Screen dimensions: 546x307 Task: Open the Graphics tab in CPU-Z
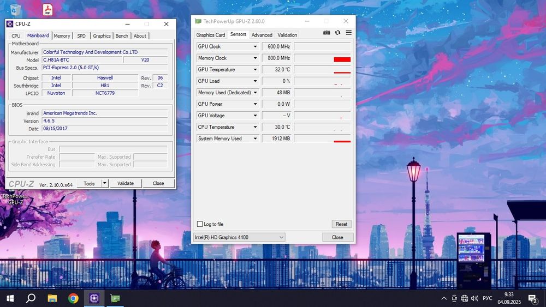102,36
